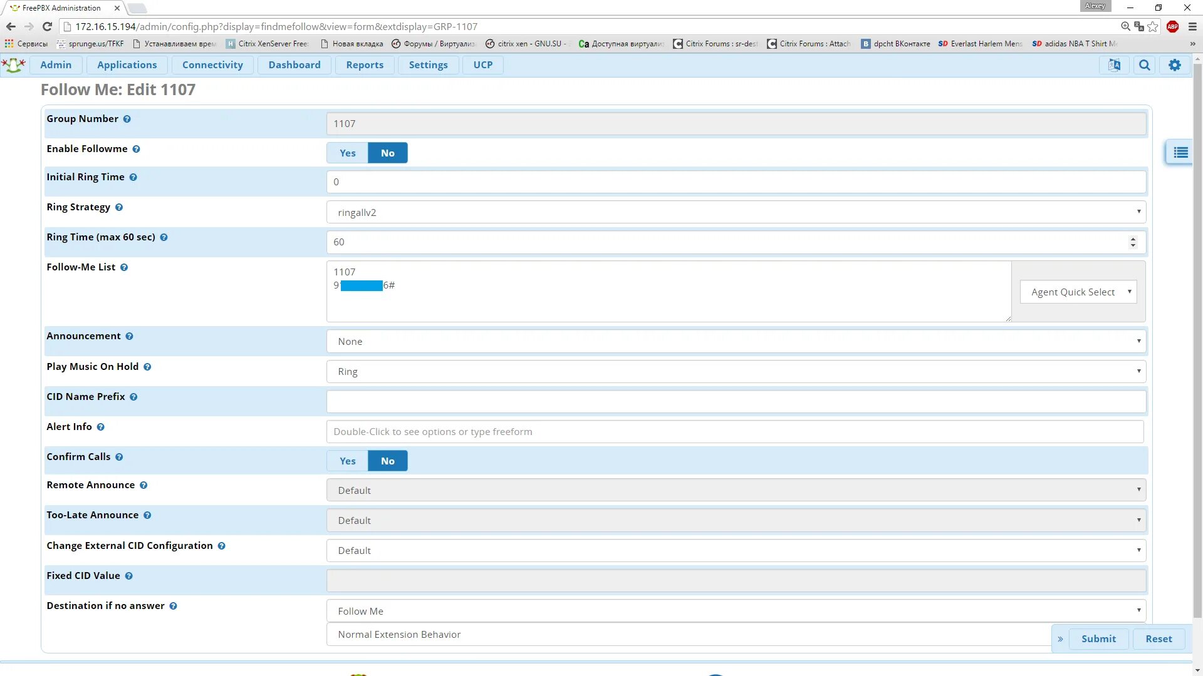Open the list side panel icon
Viewport: 1203px width, 676px height.
pyautogui.click(x=1180, y=153)
